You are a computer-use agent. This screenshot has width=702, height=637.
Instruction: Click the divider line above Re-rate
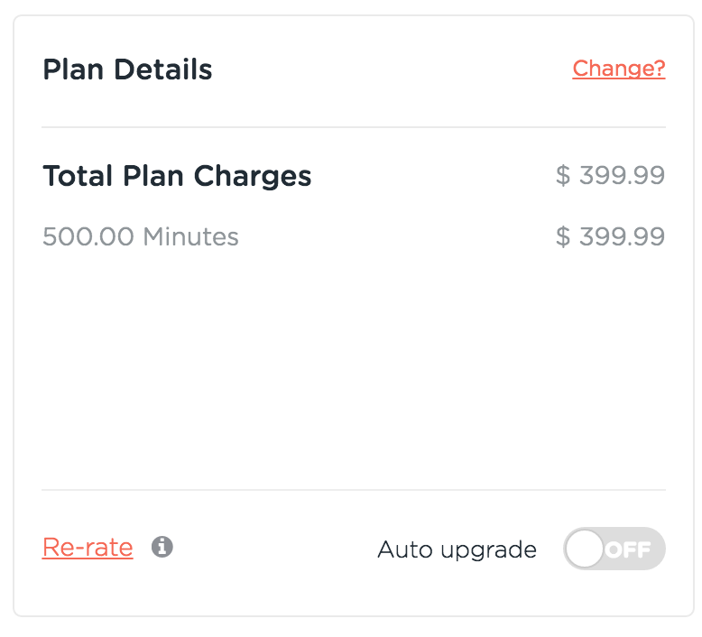click(353, 490)
